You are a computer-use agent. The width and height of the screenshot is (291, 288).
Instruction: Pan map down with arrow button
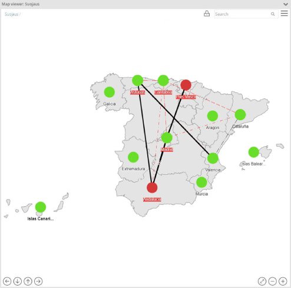click(x=18, y=281)
